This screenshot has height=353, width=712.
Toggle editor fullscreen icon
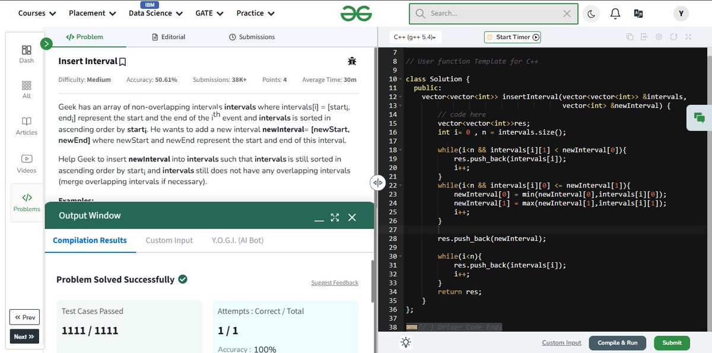[688, 37]
